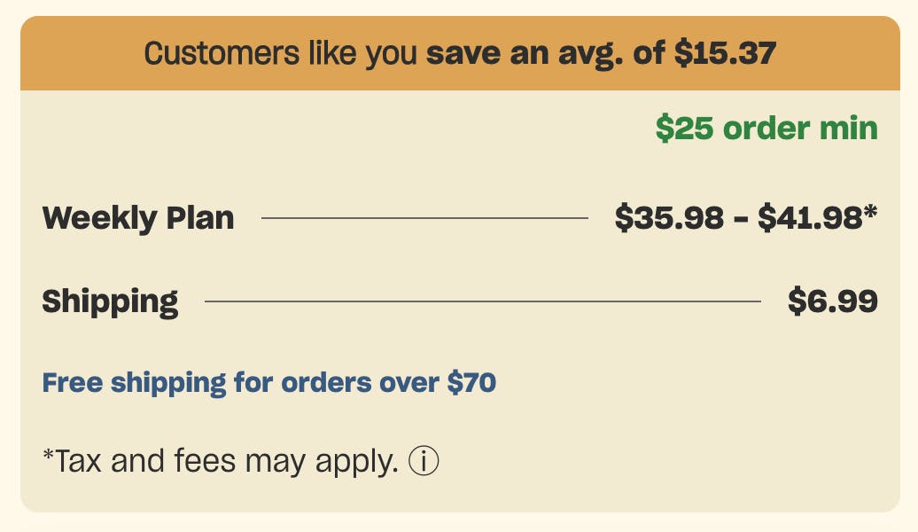Image resolution: width=918 pixels, height=532 pixels.
Task: Click the dash between the weekly prices
Action: pyautogui.click(x=741, y=218)
